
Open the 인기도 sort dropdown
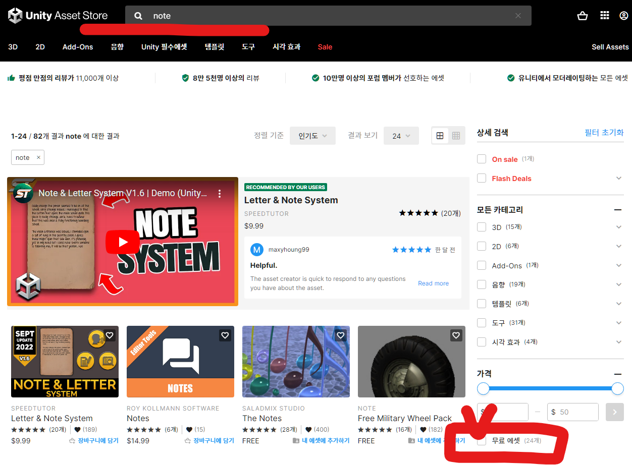point(312,136)
